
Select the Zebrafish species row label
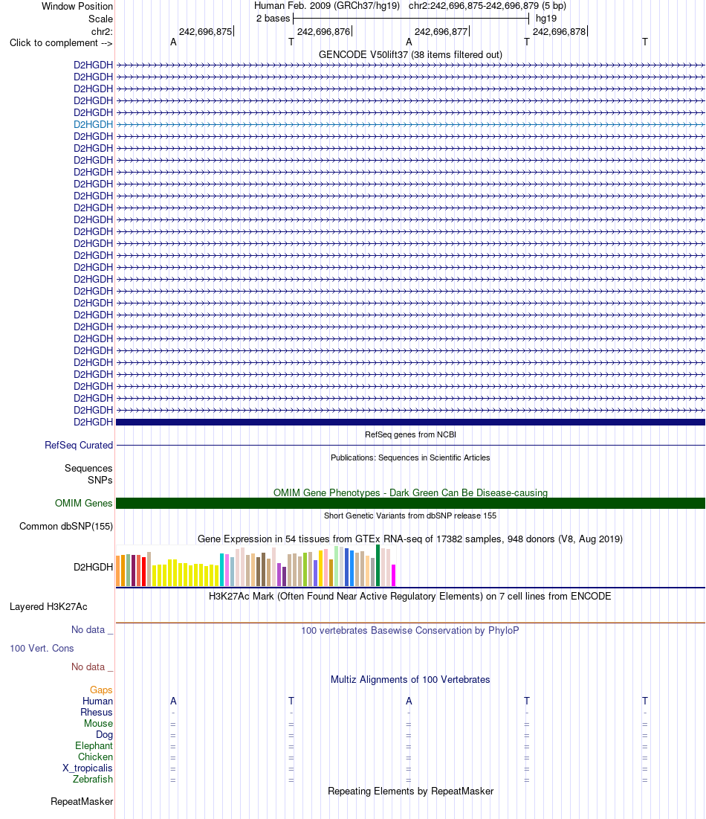pyautogui.click(x=93, y=779)
